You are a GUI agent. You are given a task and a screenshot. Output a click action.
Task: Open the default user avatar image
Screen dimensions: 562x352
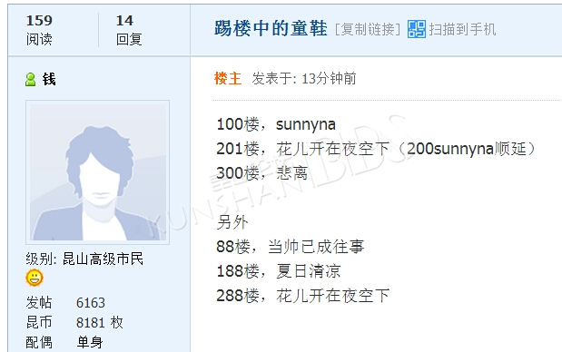coord(97,172)
